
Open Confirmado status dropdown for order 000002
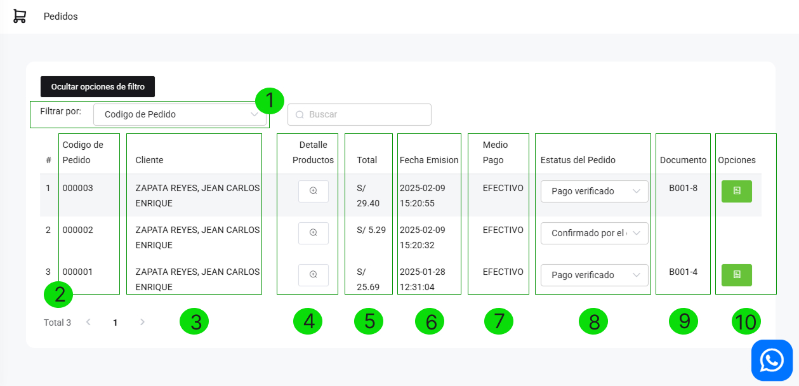[594, 233]
